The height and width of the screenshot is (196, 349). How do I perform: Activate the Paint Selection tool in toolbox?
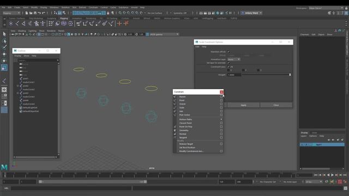point(4,47)
